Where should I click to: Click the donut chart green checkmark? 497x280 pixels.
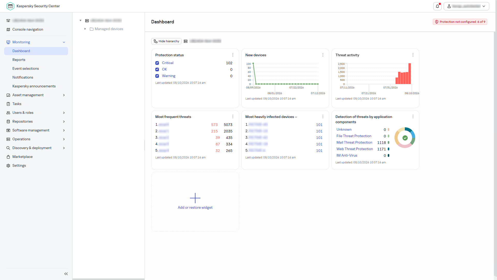pos(405,138)
